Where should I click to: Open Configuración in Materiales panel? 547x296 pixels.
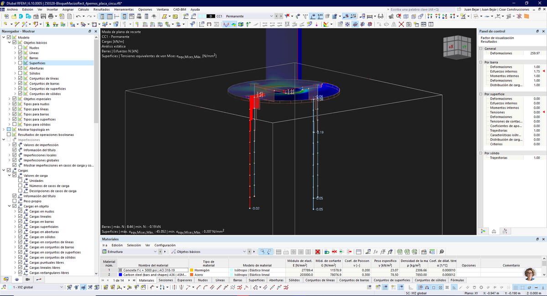[x=165, y=245]
